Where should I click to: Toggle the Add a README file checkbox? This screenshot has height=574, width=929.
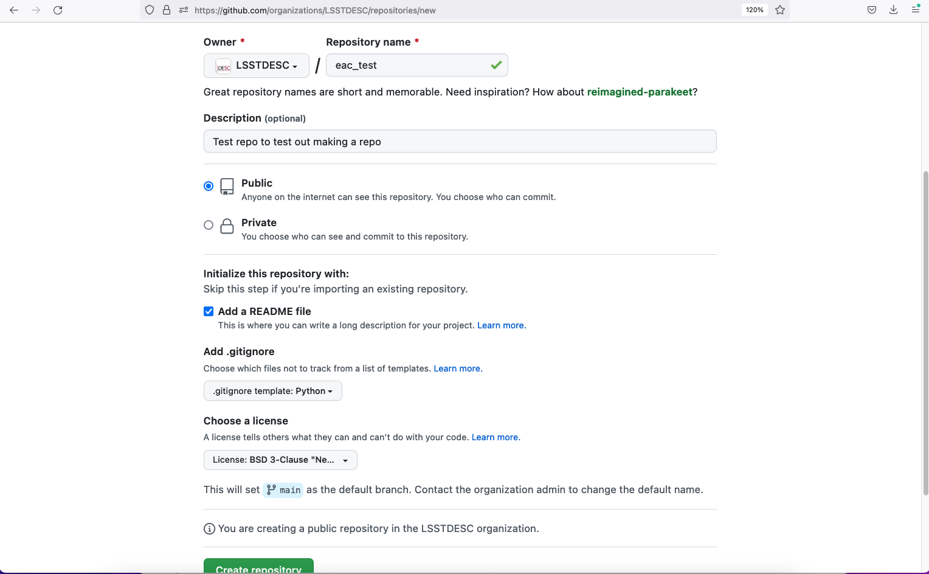[209, 311]
